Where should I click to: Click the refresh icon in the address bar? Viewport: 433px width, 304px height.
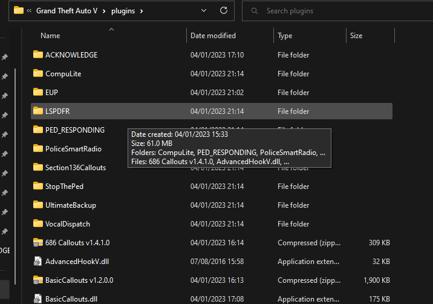pyautogui.click(x=224, y=10)
